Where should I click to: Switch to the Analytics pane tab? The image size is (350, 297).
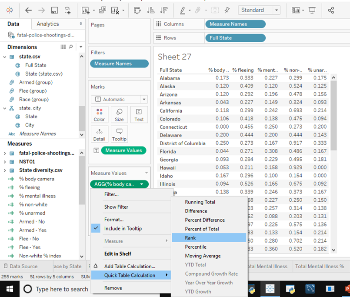coord(48,24)
